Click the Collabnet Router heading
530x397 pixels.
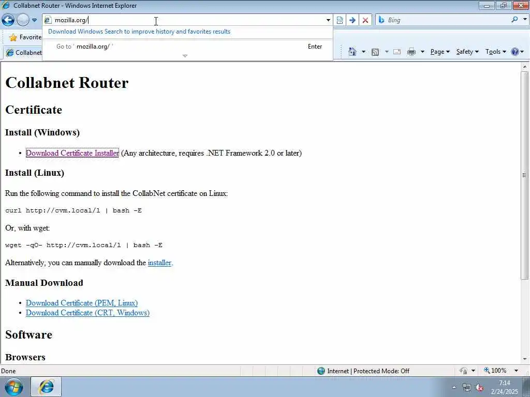pyautogui.click(x=67, y=83)
